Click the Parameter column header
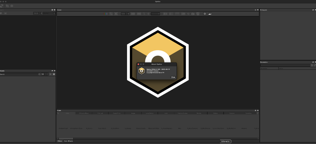The width and height of the screenshot is (316, 144). [269, 68]
